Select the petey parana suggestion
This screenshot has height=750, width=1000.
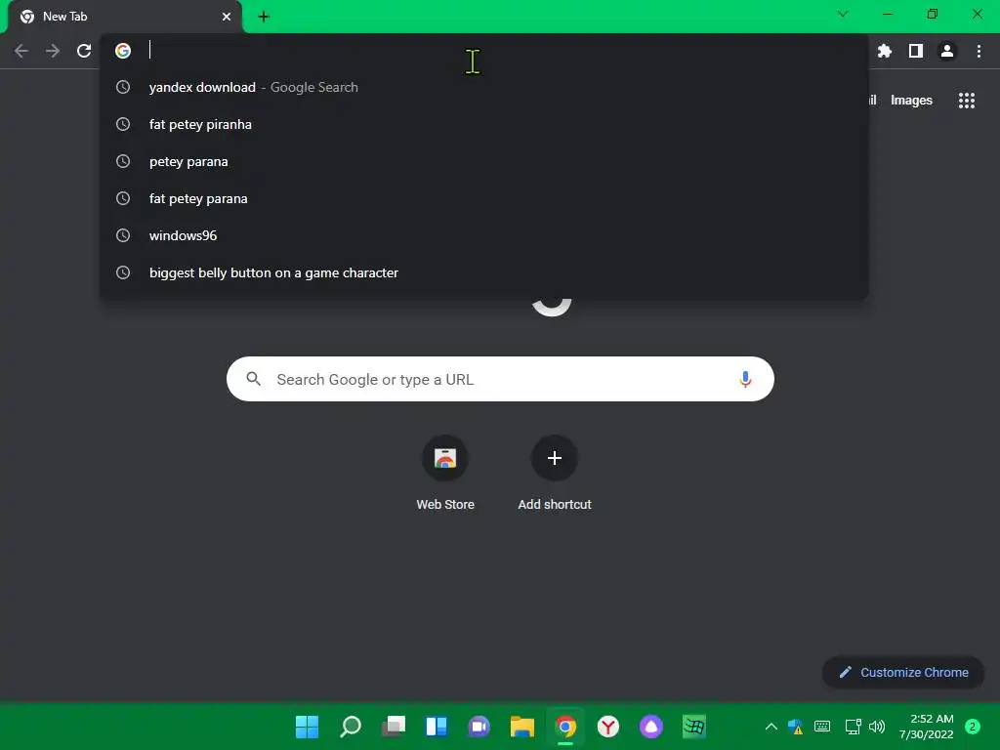(483, 161)
